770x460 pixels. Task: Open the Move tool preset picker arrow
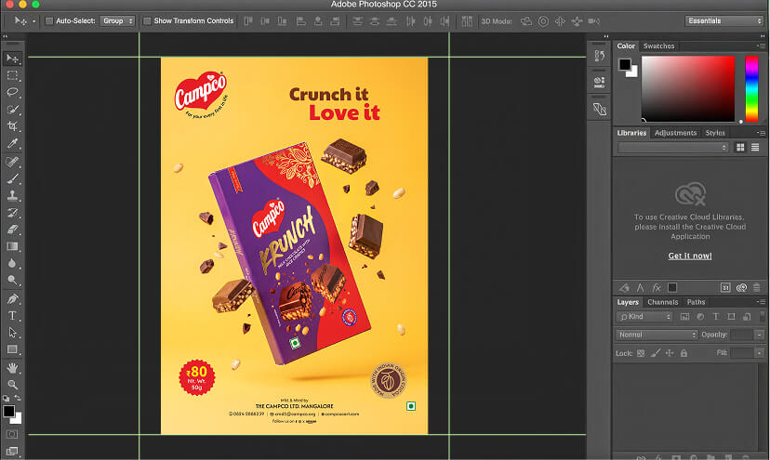click(33, 21)
